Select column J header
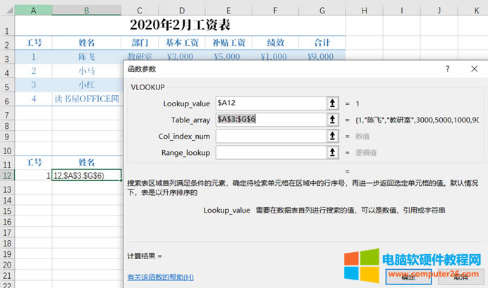This screenshot has height=288, width=488. coord(439,11)
